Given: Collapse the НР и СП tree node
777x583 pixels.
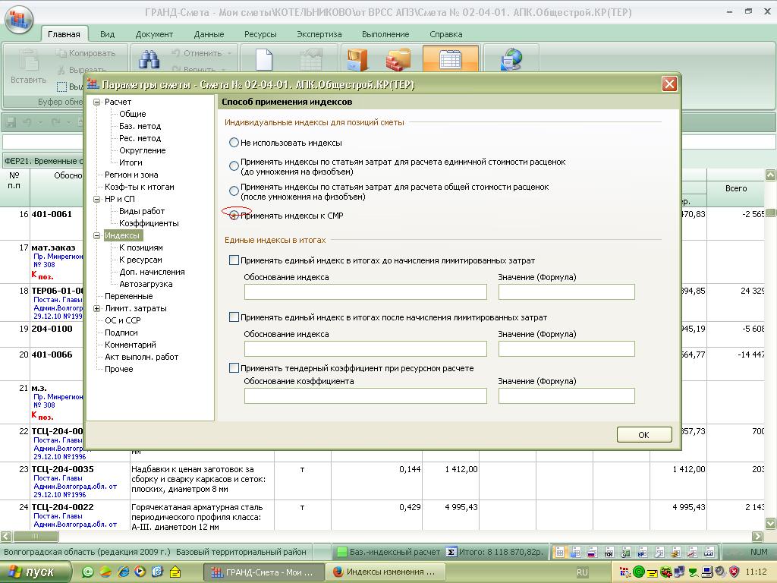Looking at the screenshot, I should [96, 200].
